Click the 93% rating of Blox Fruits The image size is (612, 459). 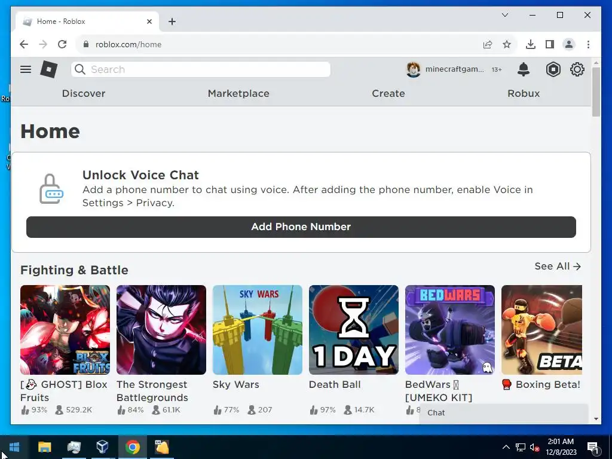pos(34,410)
